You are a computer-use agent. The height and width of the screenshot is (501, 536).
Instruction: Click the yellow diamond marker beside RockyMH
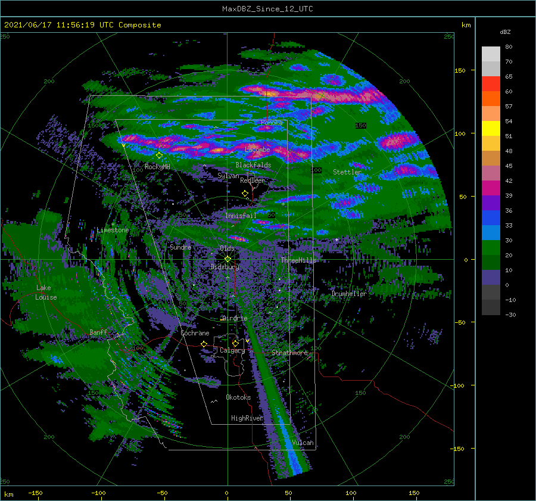[x=159, y=155]
